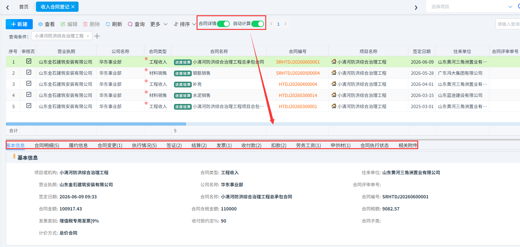This screenshot has height=247, width=520.
Task: Open the 执行情况(5) tab
Action: (144, 145)
